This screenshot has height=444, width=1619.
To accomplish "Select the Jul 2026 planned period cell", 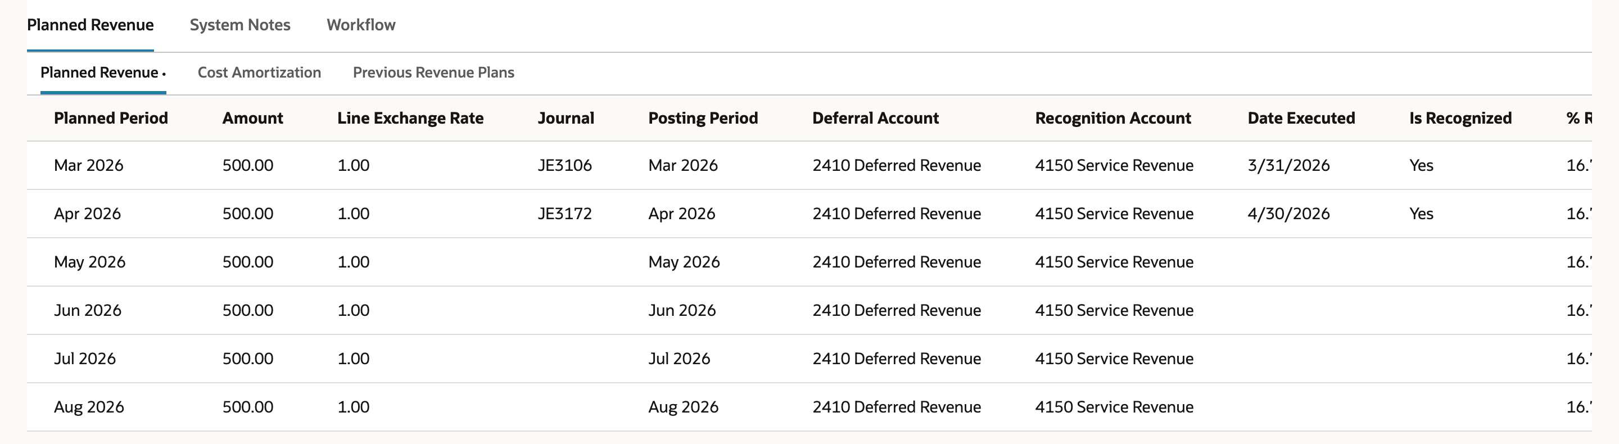I will [85, 359].
